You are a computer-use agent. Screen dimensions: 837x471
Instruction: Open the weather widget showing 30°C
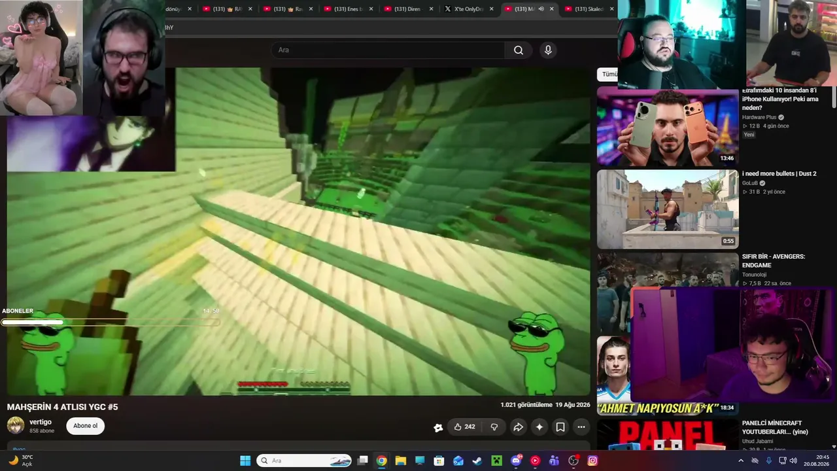pyautogui.click(x=21, y=461)
